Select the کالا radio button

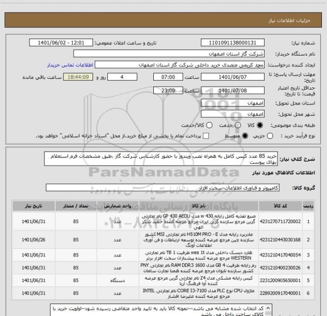coord(260,125)
